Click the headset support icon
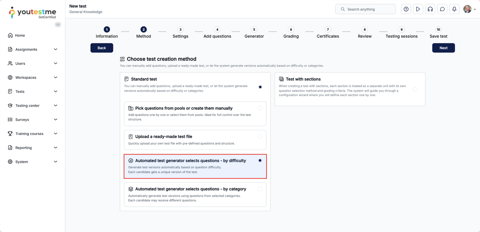 (x=430, y=9)
